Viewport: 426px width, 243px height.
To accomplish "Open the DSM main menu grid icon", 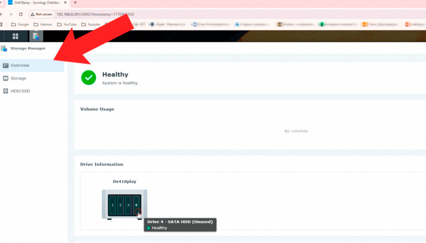I will pos(15,36).
